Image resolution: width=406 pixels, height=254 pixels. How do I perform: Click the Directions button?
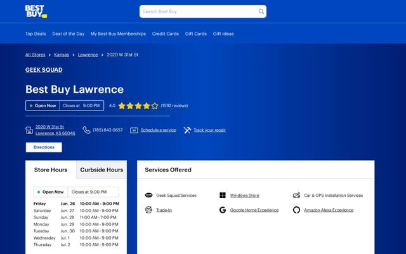coord(44,147)
